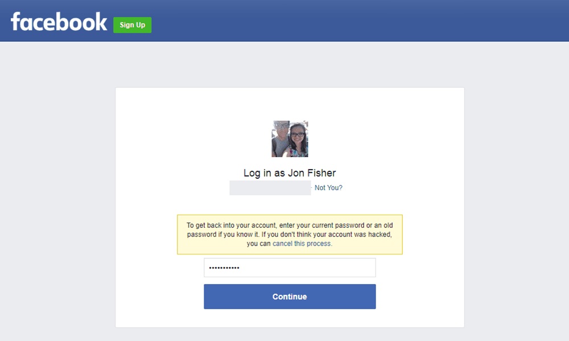569x341 pixels.
Task: Click the 'Log in as Jon Fisher' heading
Action: [290, 173]
